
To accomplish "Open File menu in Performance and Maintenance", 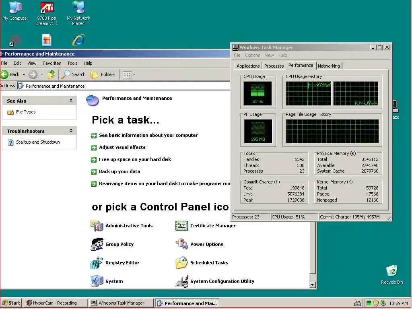I will tap(4, 63).
